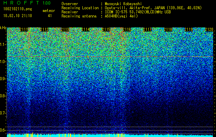Click the ICOM IC-575 receiver text
Viewport: 216px width, 137px height.
click(138, 12)
